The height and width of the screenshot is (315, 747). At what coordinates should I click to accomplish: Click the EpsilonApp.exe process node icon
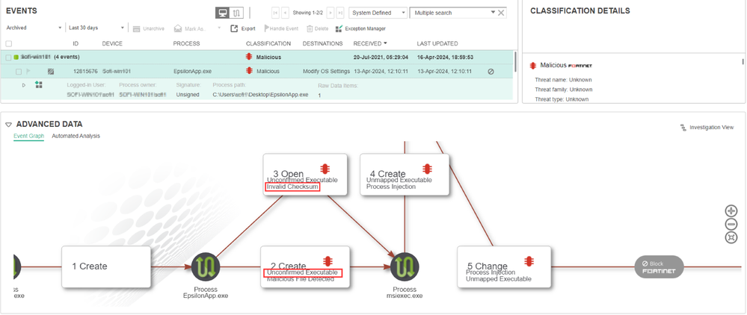(x=206, y=266)
